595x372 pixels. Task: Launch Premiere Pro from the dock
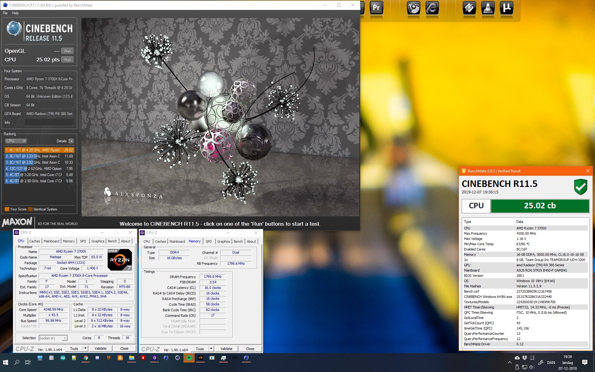click(x=376, y=8)
